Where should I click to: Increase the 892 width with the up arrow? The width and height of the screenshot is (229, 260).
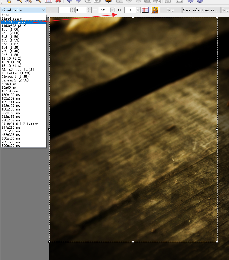[112, 9]
